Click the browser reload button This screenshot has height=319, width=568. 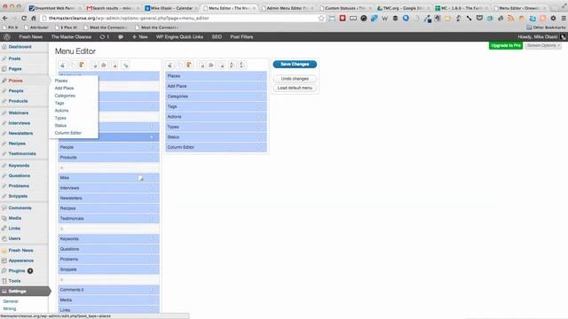24,18
